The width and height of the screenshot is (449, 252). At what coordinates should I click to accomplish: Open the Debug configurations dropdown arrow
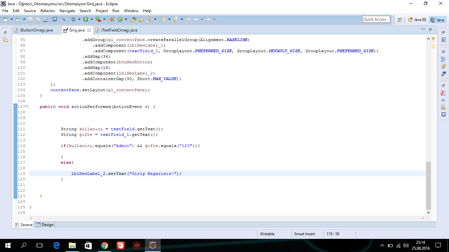[79, 19]
